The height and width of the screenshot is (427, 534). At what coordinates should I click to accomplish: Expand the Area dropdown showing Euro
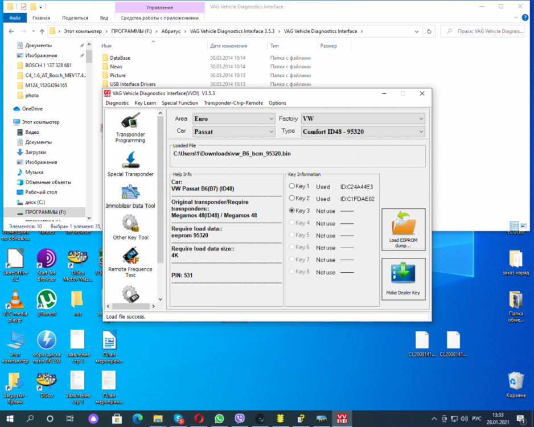(x=233, y=119)
